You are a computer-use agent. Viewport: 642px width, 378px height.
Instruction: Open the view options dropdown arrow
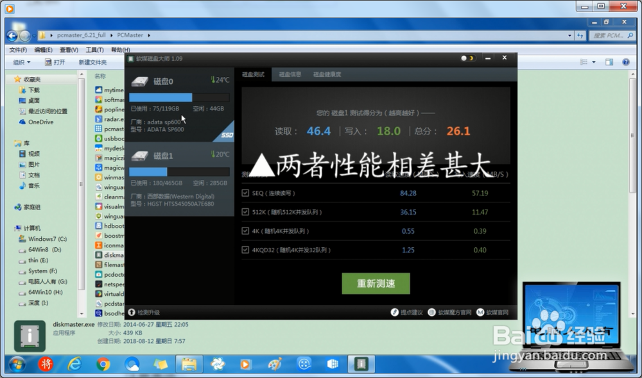(x=594, y=62)
